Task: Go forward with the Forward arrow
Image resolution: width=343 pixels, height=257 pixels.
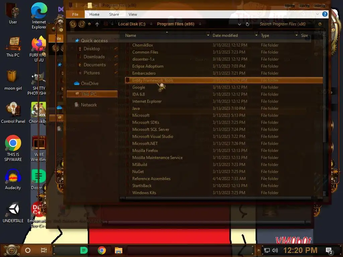Action: (x=82, y=24)
